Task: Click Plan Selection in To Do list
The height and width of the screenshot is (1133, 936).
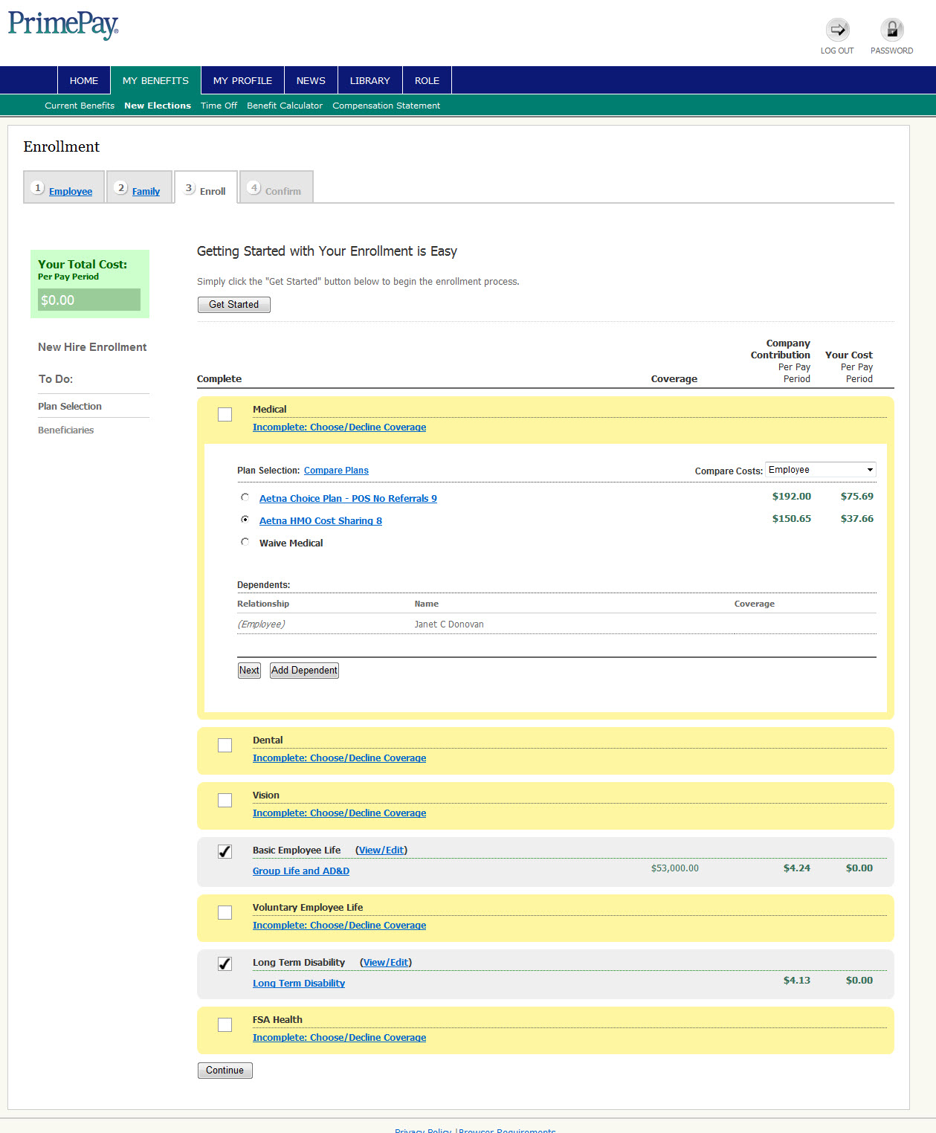Action: [70, 407]
